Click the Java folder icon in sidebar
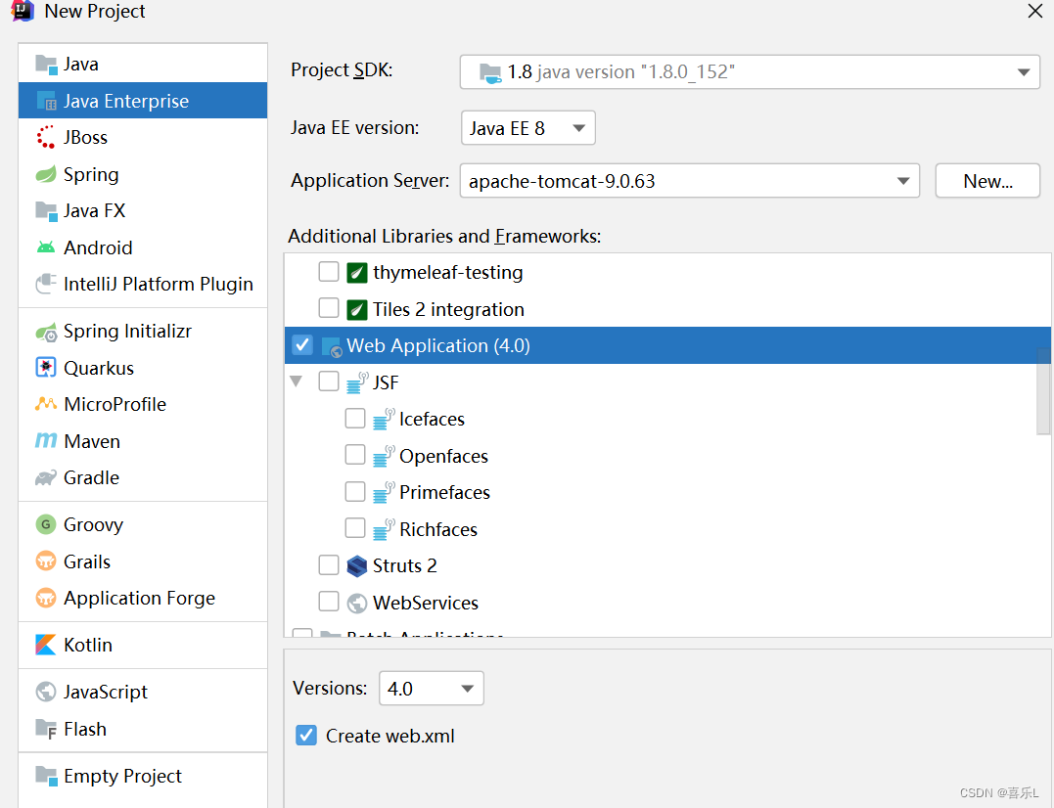 46,65
